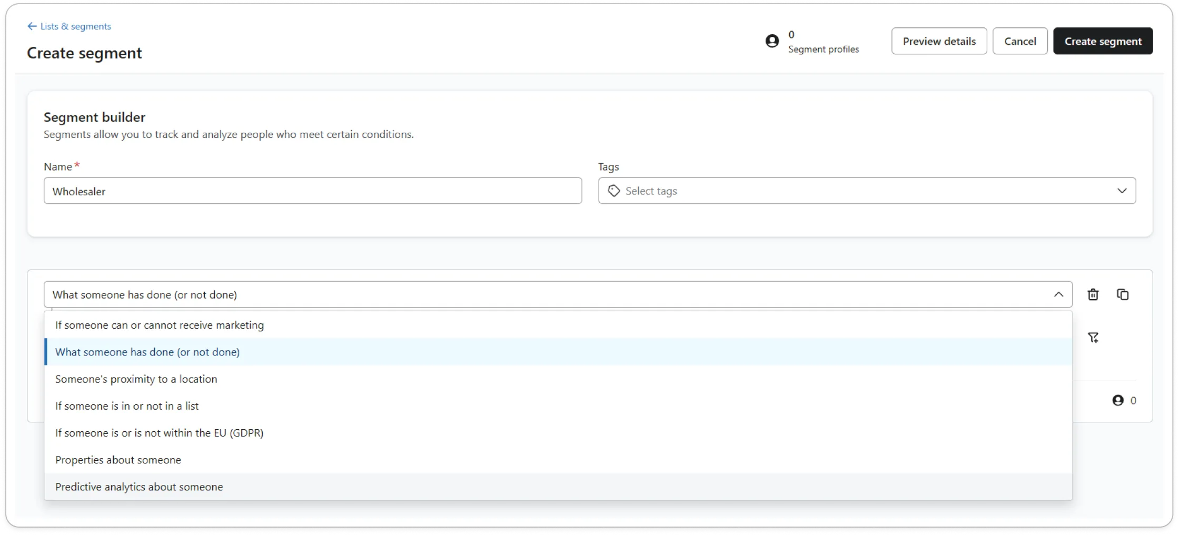Image resolution: width=1179 pixels, height=535 pixels.
Task: Delete condition with the trash icon
Action: [x=1093, y=294]
